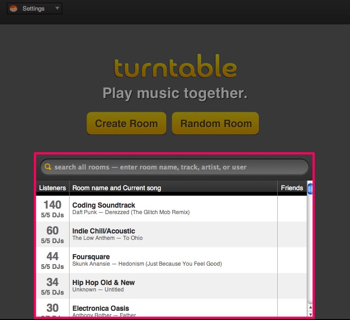Click the Random Room button
Viewport: 350px width, 320px height.
[216, 123]
